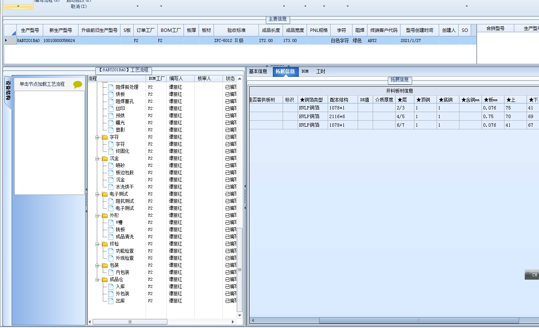The image size is (539, 328).
Task: Click the 型号创建时间 column header
Action: [419, 30]
